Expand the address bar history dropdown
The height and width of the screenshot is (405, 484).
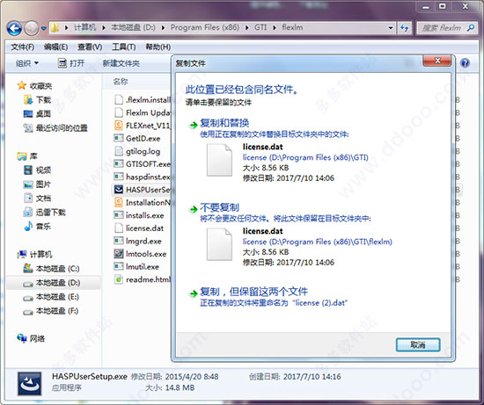391,28
